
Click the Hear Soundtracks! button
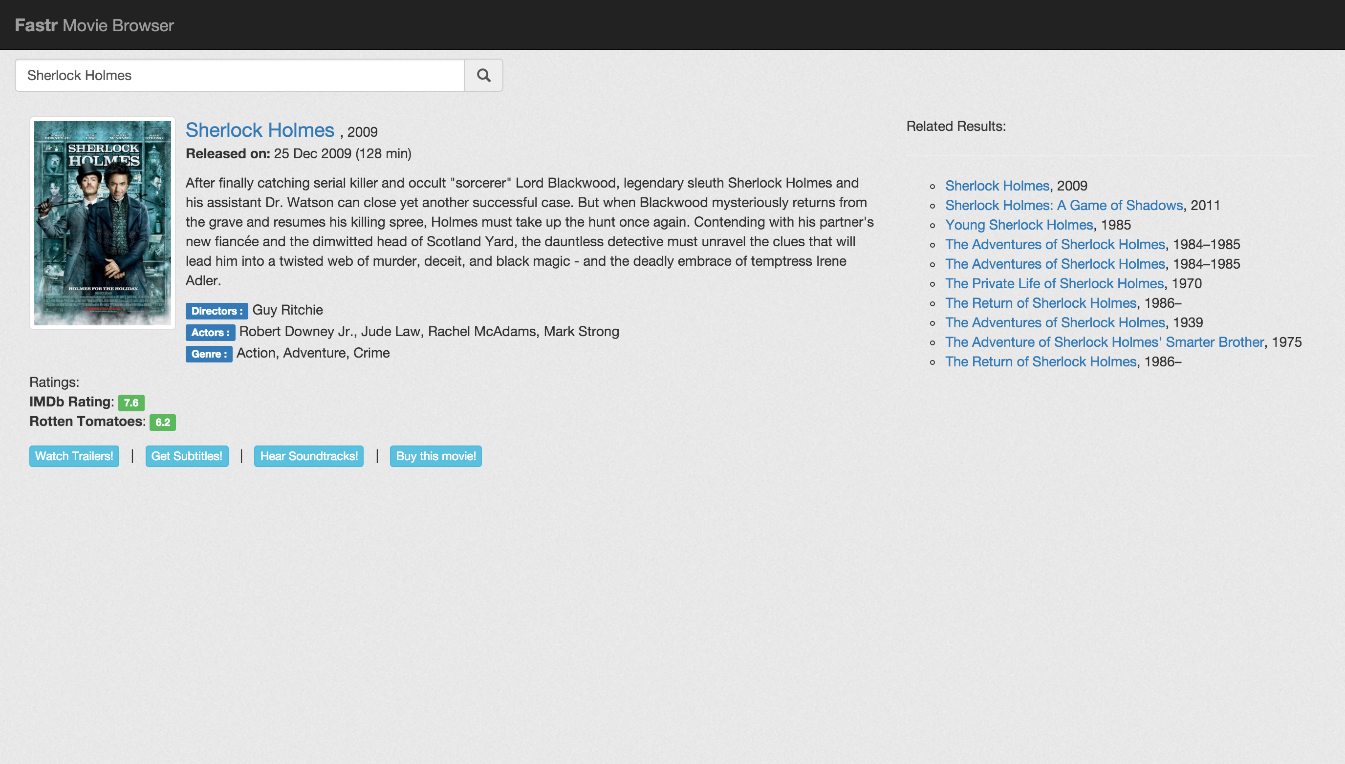(309, 456)
